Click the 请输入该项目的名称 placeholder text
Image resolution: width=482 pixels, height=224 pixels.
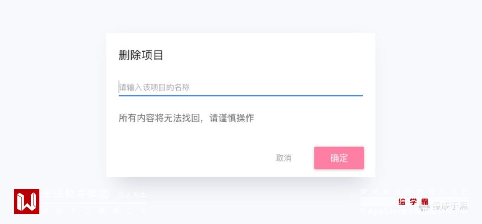pos(154,87)
